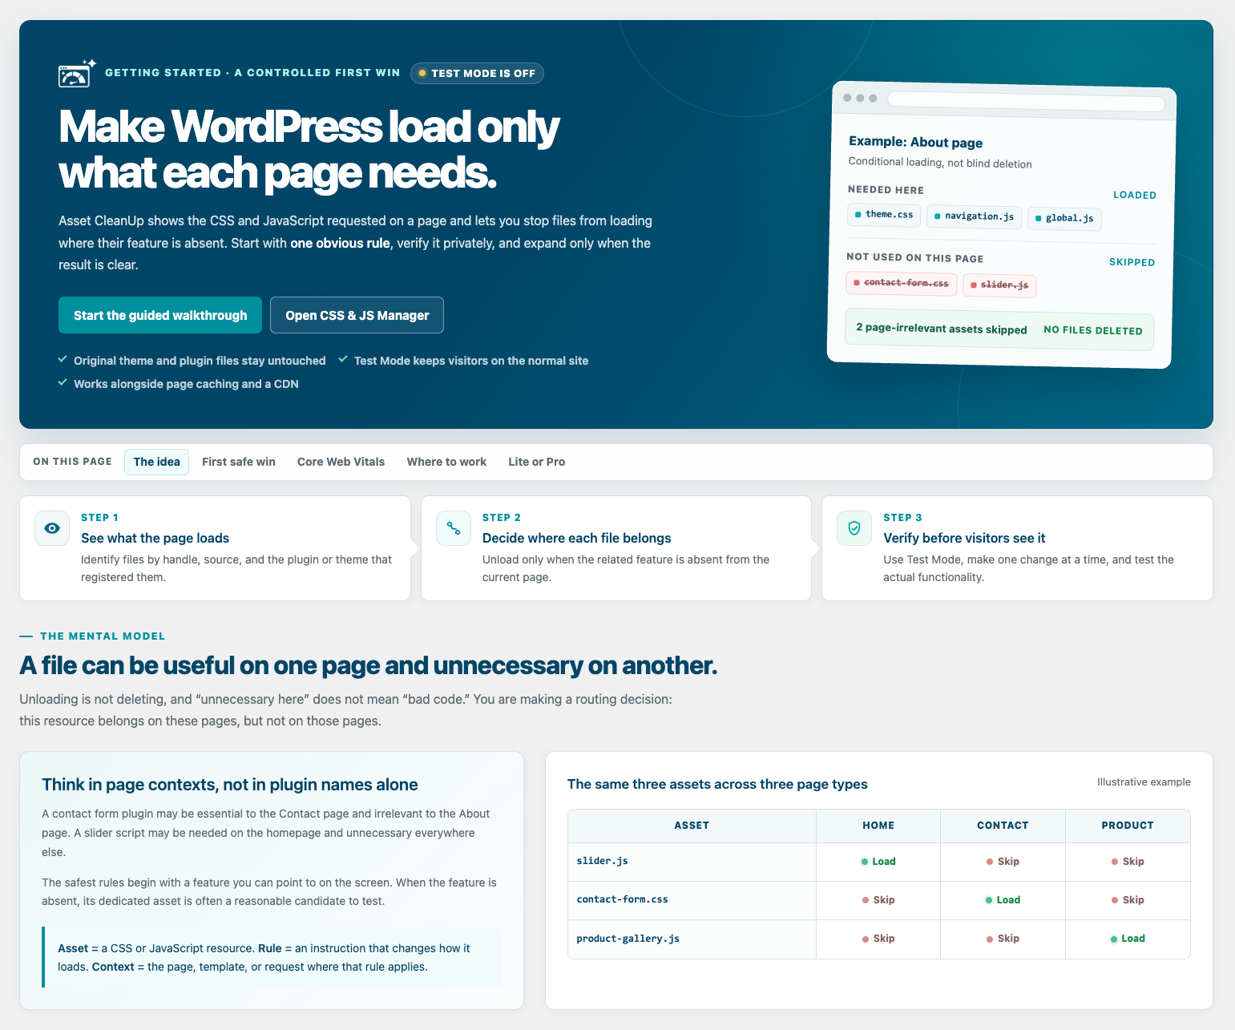Click the 'Illustrative example' label
The height and width of the screenshot is (1030, 1235).
pyautogui.click(x=1144, y=782)
